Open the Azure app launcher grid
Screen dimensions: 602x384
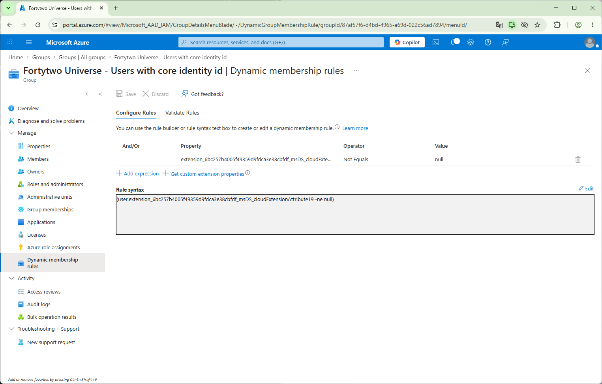click(10, 42)
